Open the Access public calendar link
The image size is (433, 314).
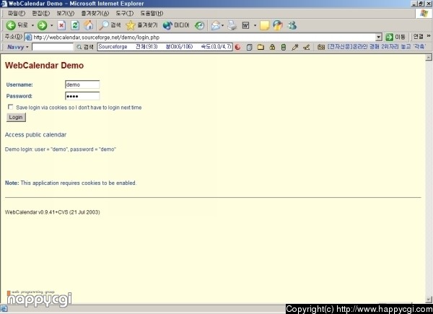35,135
